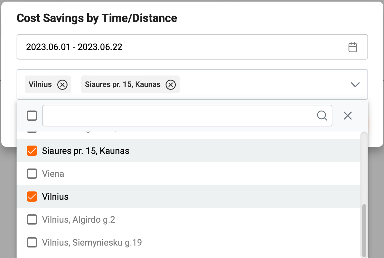Select the Vilnius, Algirdo g.2 option

(x=78, y=219)
